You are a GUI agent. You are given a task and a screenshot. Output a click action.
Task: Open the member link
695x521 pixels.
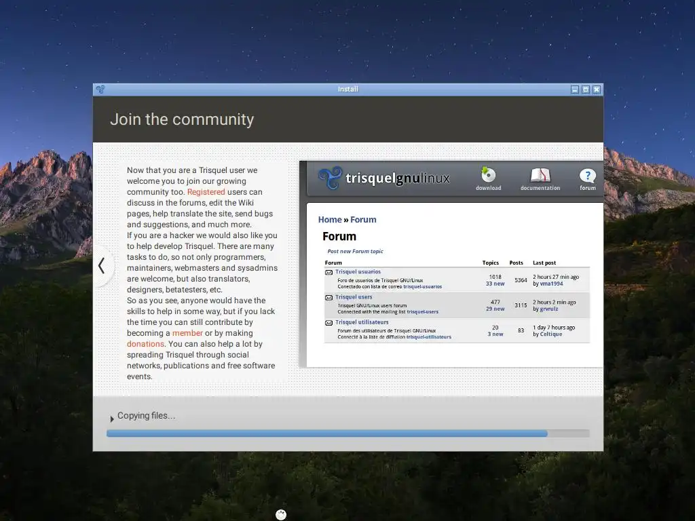click(x=187, y=332)
